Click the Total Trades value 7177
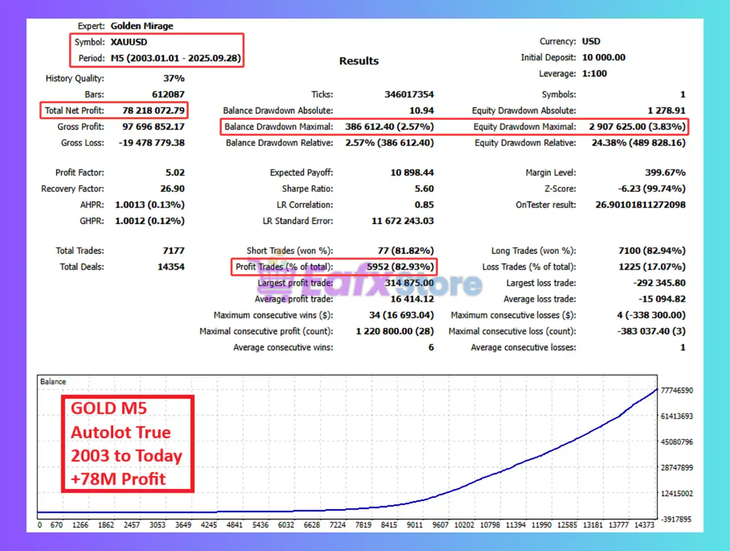 (173, 251)
